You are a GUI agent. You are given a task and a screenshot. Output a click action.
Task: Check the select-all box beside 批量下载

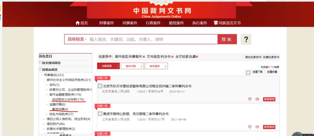coord(248,73)
